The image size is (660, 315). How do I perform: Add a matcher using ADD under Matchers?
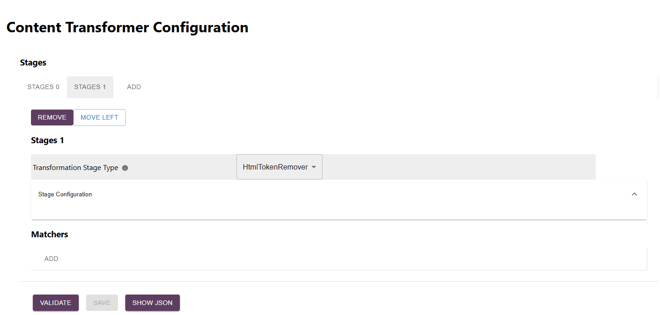click(51, 259)
